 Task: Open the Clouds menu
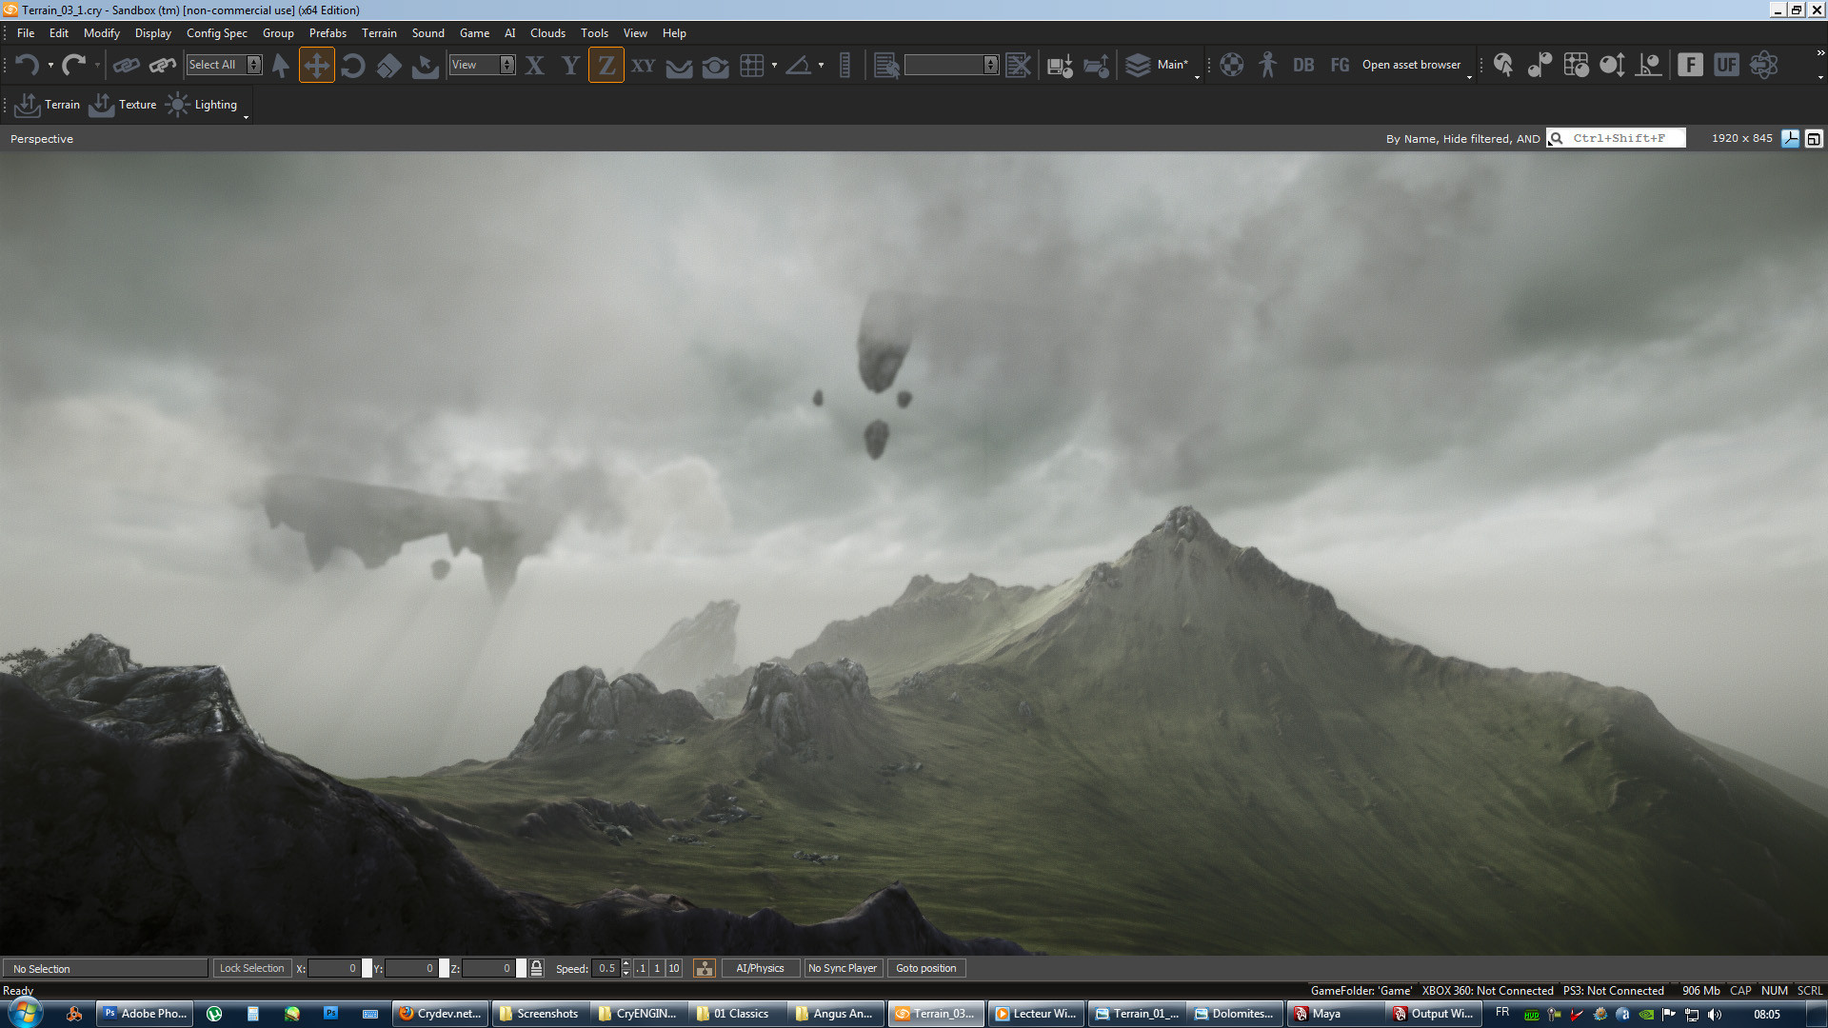[x=547, y=32]
